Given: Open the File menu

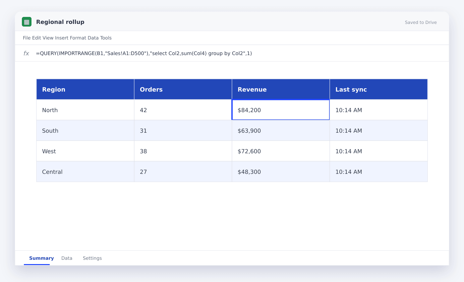Looking at the screenshot, I should [27, 38].
